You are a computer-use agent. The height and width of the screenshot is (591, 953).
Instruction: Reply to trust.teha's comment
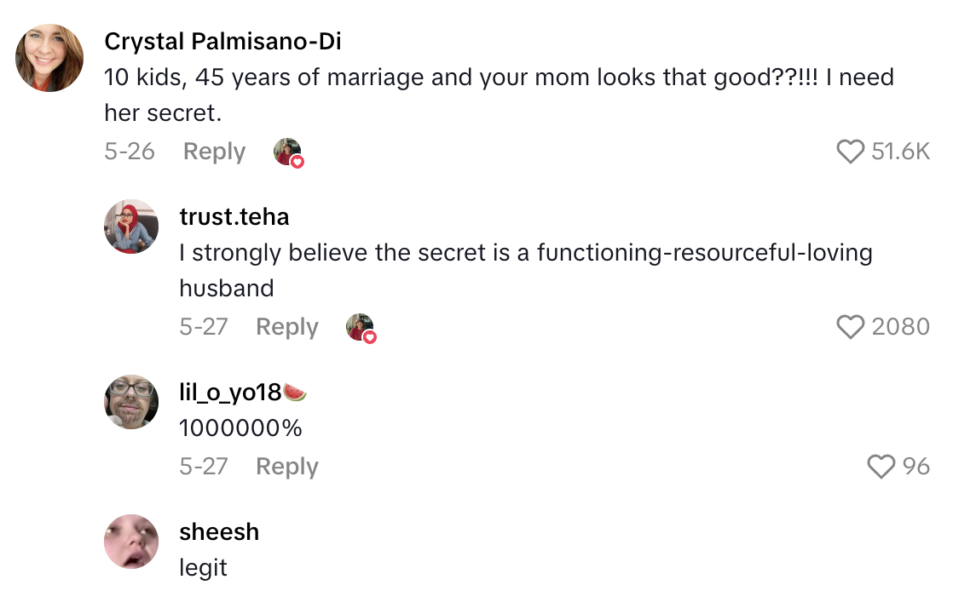coord(286,327)
